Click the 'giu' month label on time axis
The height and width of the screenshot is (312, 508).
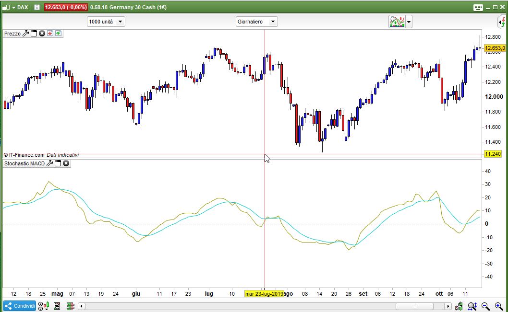[136, 294]
